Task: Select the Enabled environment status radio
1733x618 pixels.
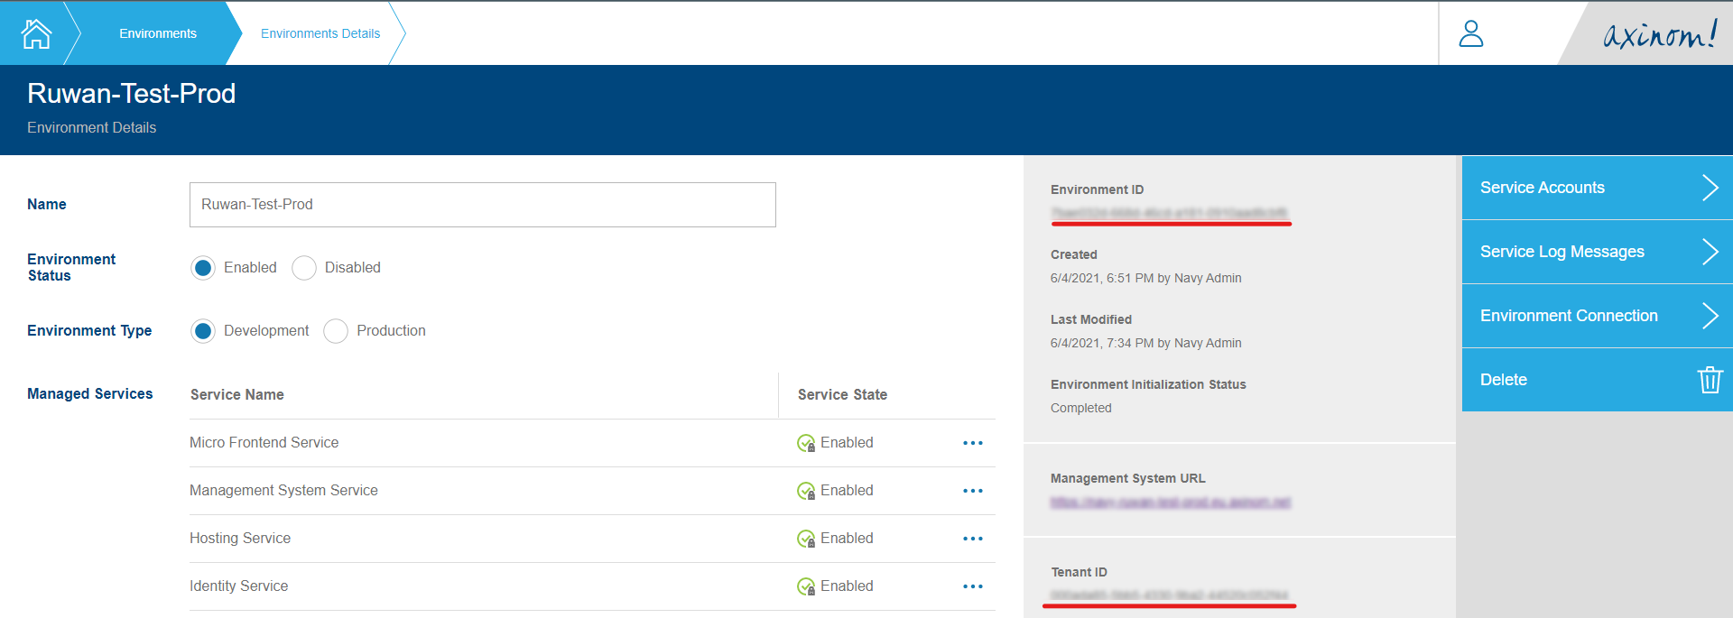Action: [203, 268]
